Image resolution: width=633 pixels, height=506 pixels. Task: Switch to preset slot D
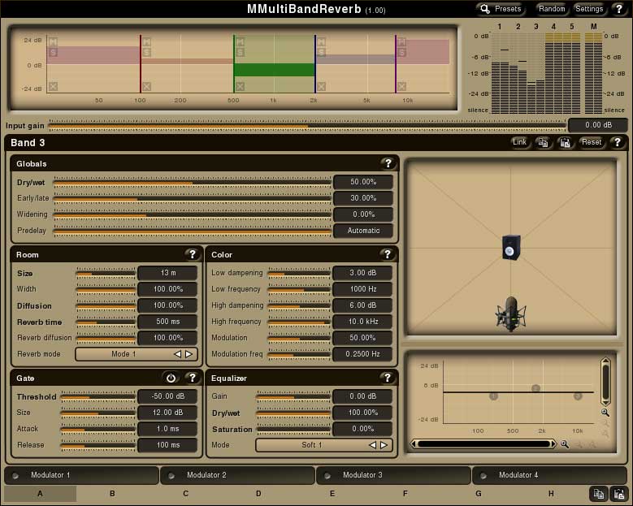[x=258, y=494]
